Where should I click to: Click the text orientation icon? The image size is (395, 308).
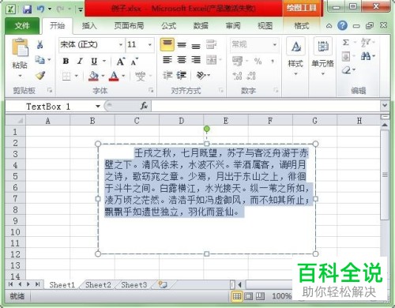coord(201,76)
